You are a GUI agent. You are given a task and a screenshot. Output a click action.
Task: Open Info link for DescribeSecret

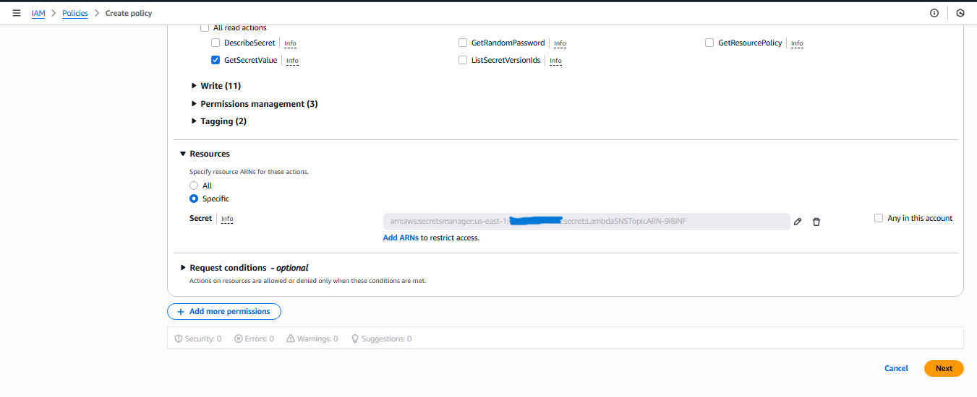290,43
